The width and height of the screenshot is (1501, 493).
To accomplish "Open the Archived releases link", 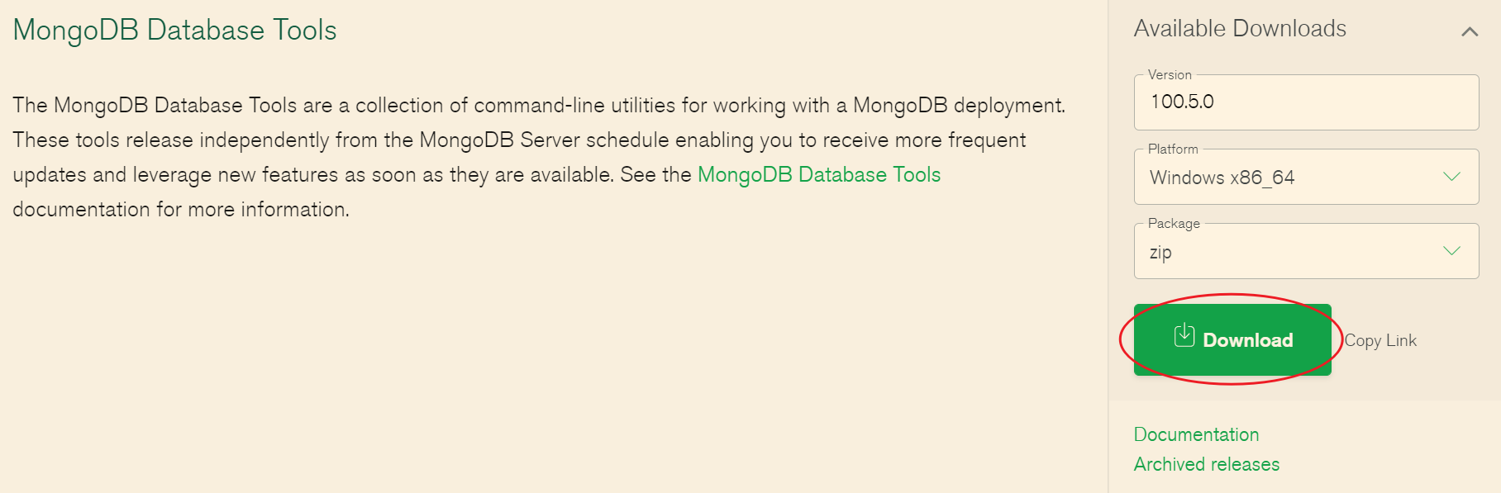I will pos(1207,463).
